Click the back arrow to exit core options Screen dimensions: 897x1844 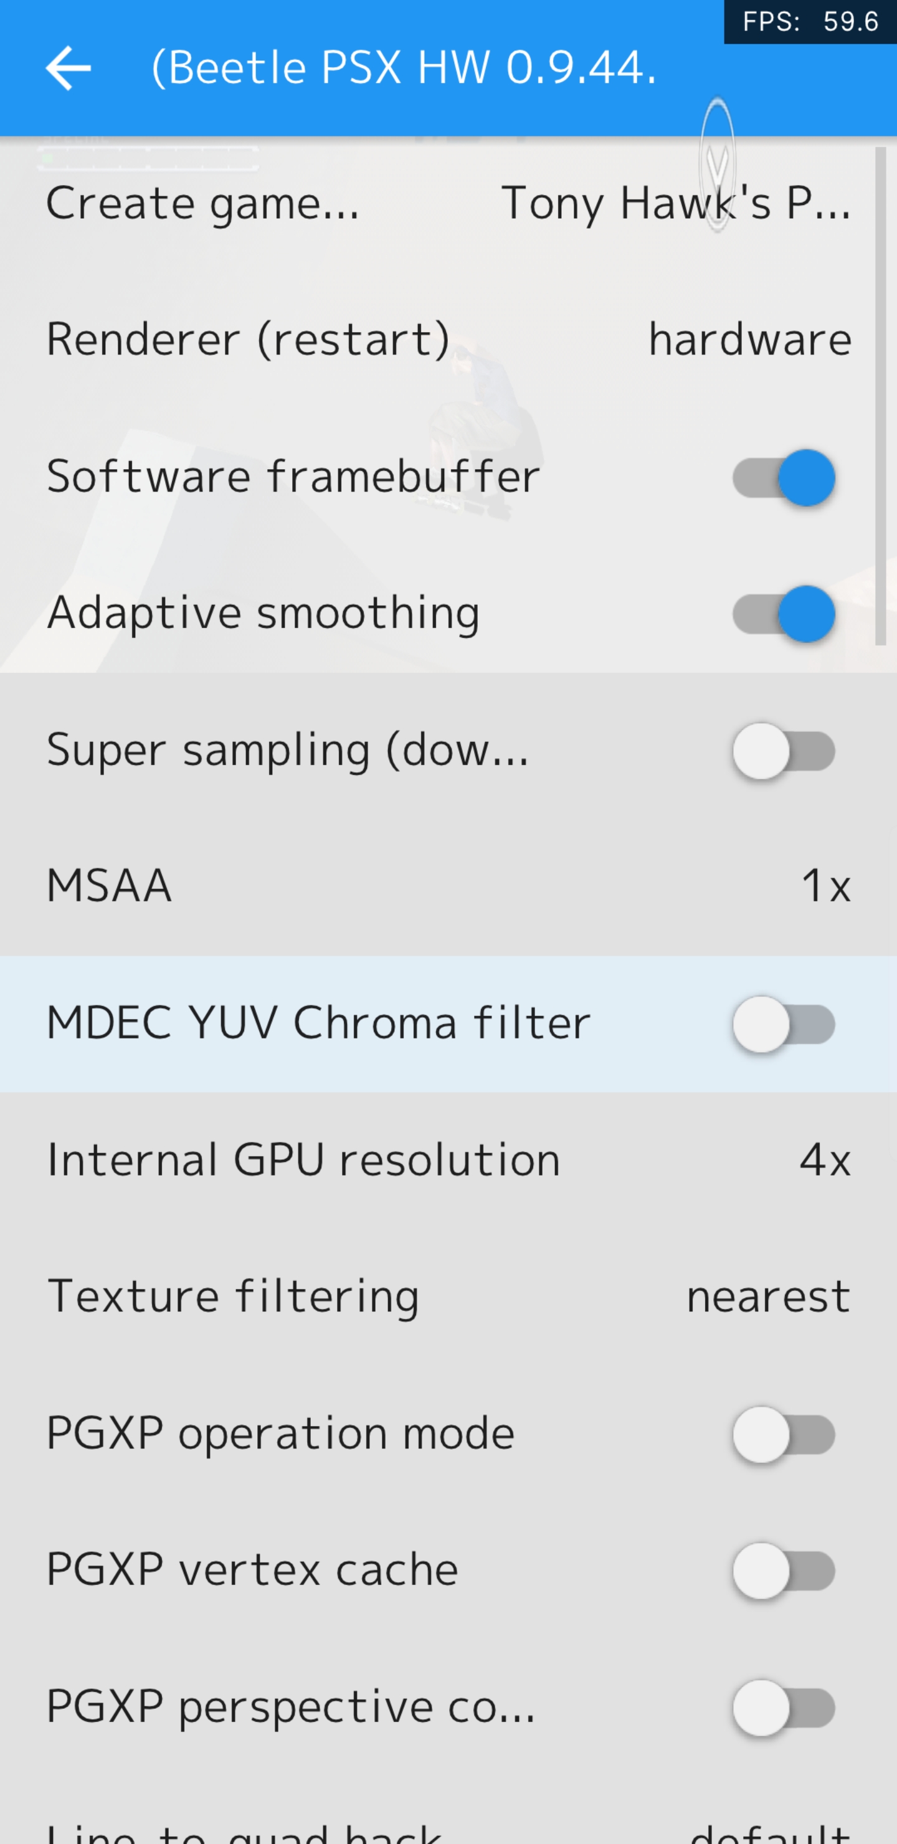pyautogui.click(x=67, y=69)
